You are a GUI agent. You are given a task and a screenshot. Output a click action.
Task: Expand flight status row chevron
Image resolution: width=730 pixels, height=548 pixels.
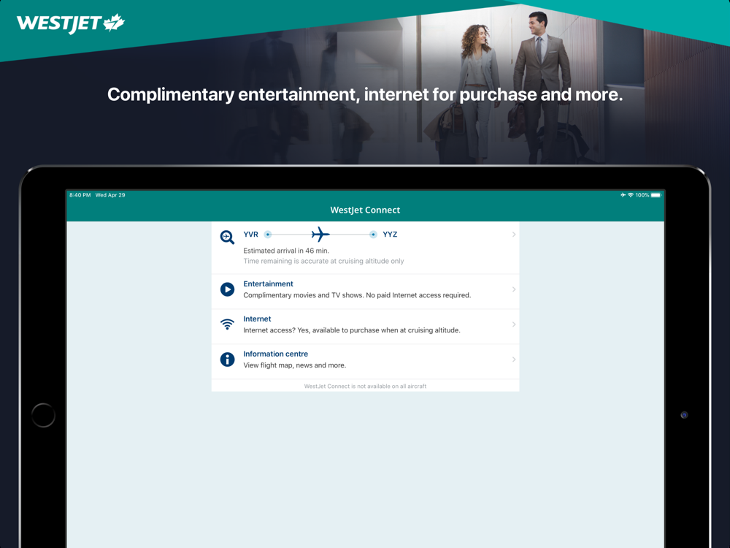coord(513,235)
